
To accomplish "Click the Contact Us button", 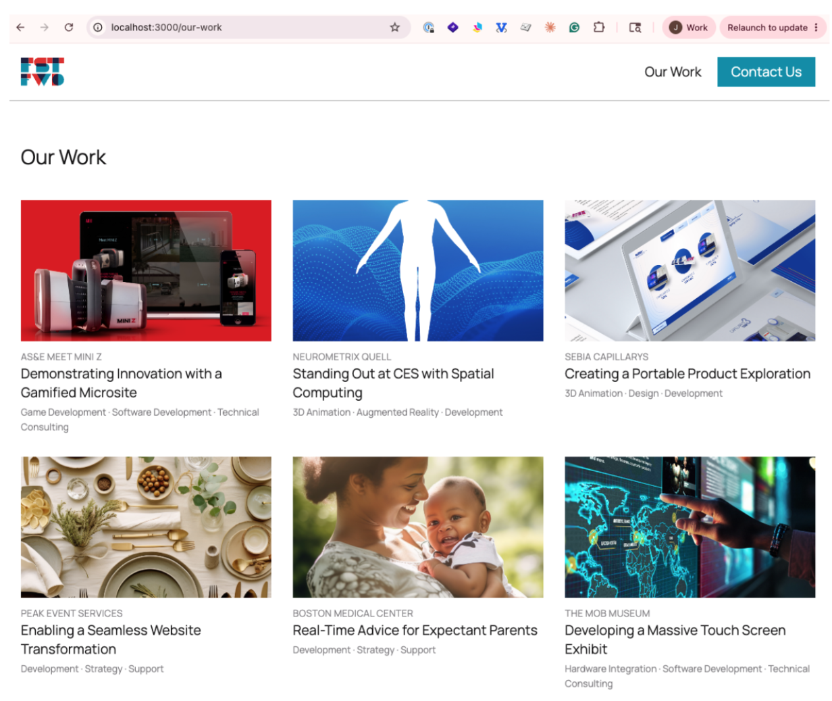I will (x=766, y=72).
